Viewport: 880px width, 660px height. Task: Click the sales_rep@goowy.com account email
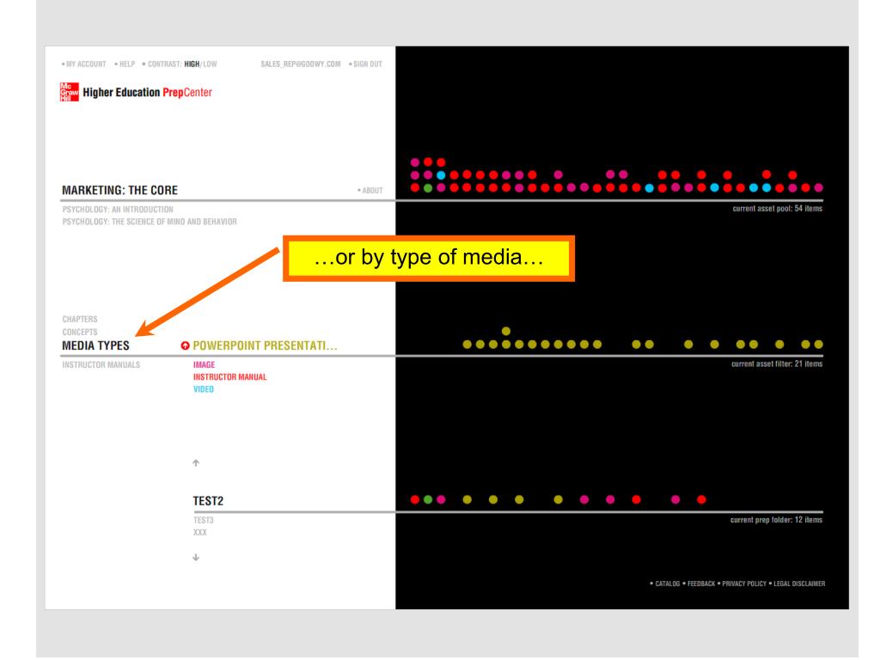(300, 64)
